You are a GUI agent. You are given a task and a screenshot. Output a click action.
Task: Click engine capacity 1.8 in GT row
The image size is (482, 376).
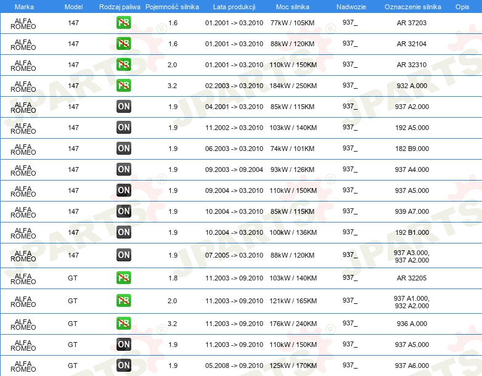click(x=173, y=278)
